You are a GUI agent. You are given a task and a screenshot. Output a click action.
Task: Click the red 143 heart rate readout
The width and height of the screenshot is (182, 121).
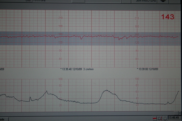click(x=168, y=17)
